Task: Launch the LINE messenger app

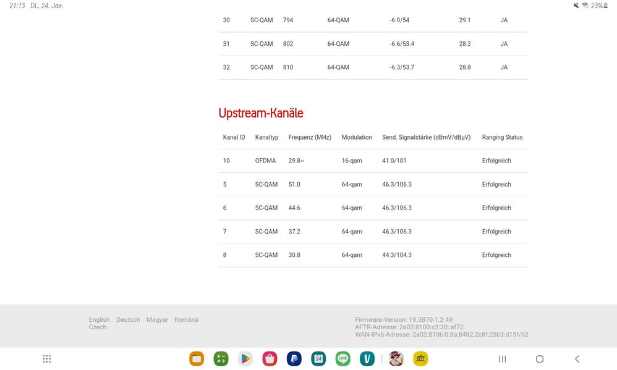Action: click(x=343, y=359)
